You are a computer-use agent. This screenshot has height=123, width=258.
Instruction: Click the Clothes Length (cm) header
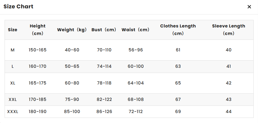tap(178, 30)
